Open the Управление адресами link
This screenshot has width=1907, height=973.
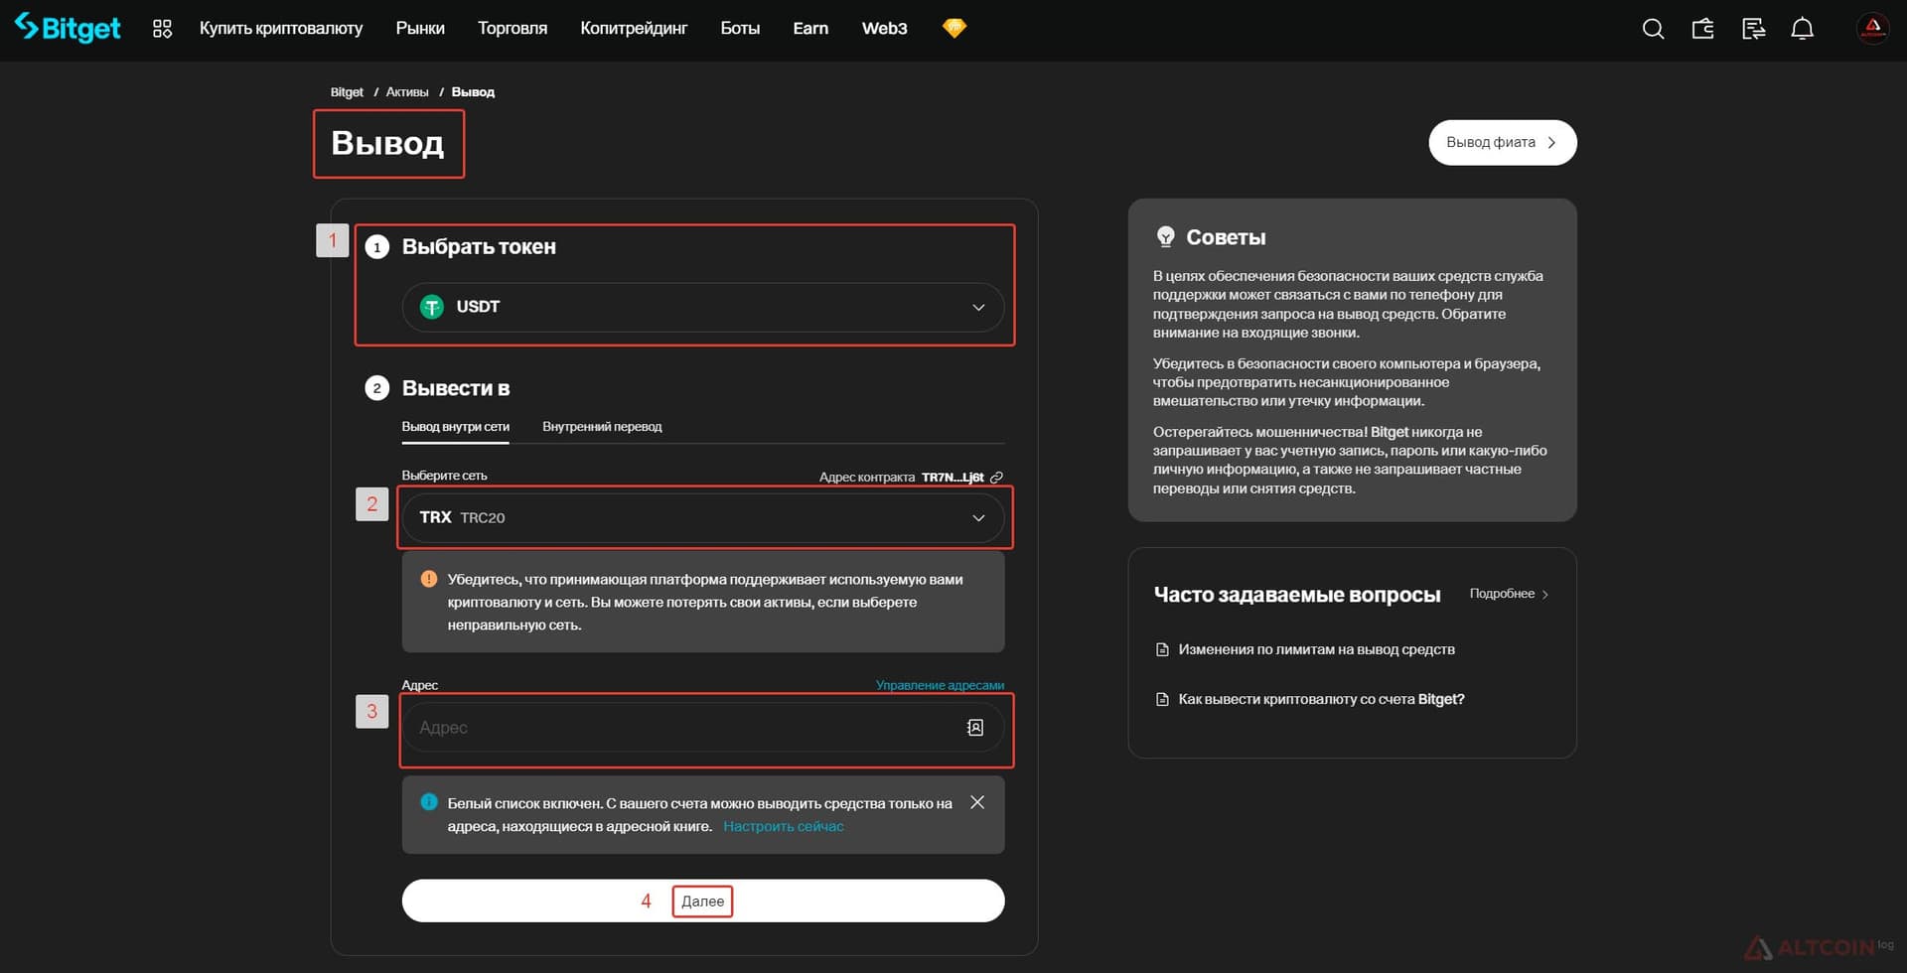pos(940,685)
